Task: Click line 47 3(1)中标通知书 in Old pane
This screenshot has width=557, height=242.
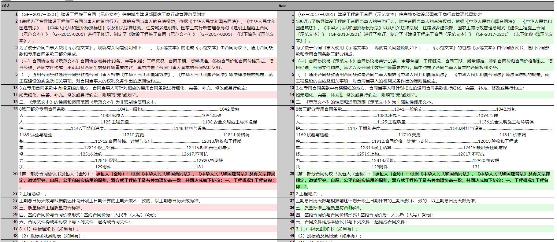Action: tap(148, 229)
